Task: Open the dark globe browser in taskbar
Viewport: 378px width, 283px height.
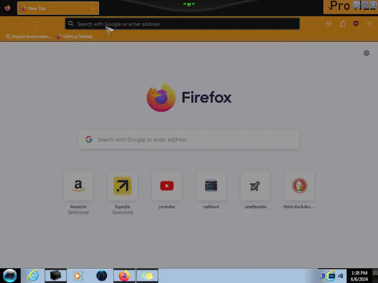Action: tap(102, 276)
